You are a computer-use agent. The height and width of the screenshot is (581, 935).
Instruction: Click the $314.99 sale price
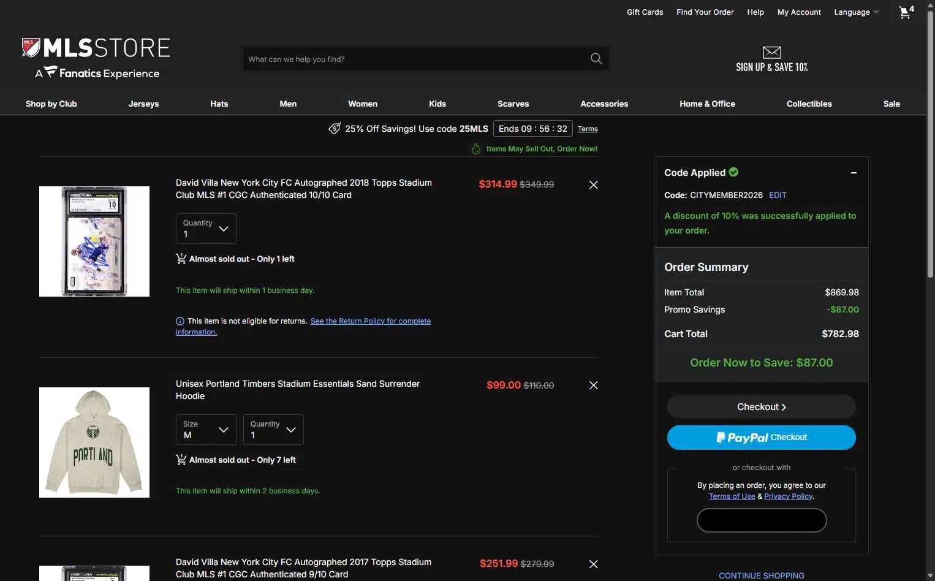(498, 184)
